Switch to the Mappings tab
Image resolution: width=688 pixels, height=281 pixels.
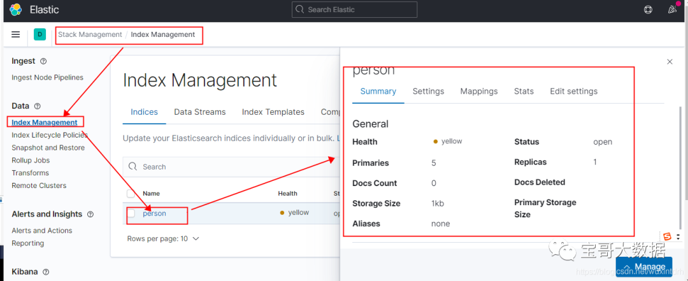[x=478, y=91]
